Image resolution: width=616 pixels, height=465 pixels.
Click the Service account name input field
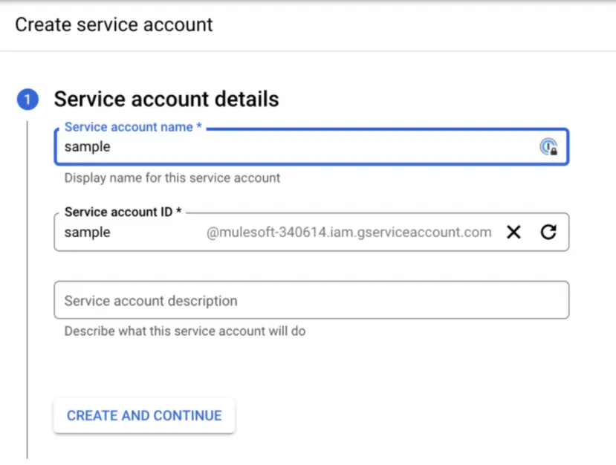pyautogui.click(x=311, y=146)
